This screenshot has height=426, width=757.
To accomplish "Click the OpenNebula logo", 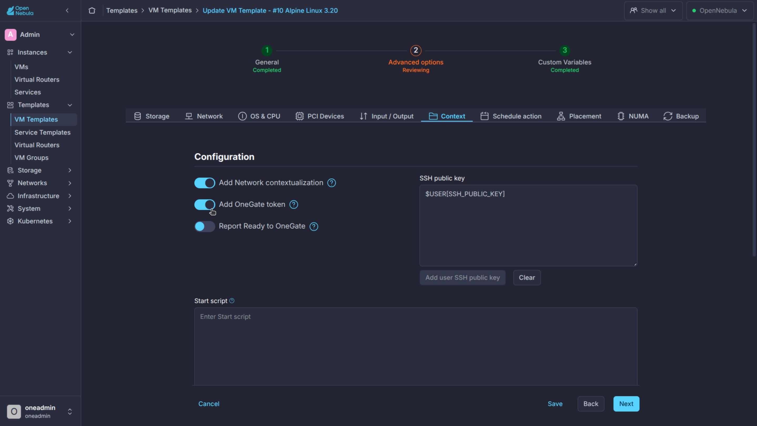I will click(x=20, y=11).
